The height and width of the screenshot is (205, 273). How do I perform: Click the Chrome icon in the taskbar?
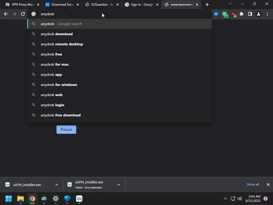[32, 199]
